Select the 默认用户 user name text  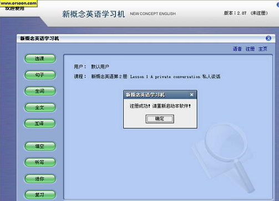pos(100,66)
